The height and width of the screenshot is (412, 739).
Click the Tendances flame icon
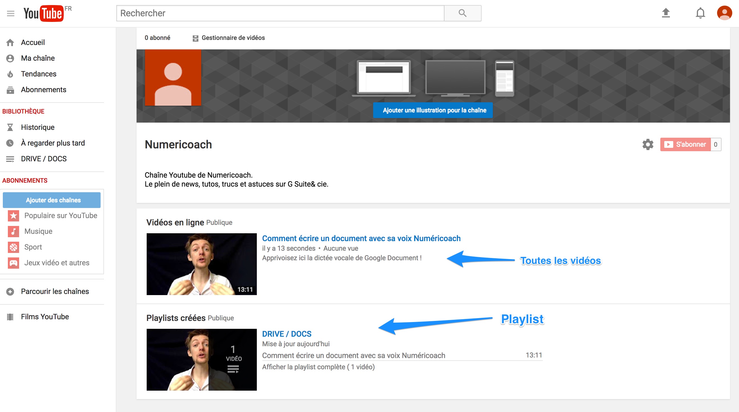[x=10, y=74]
